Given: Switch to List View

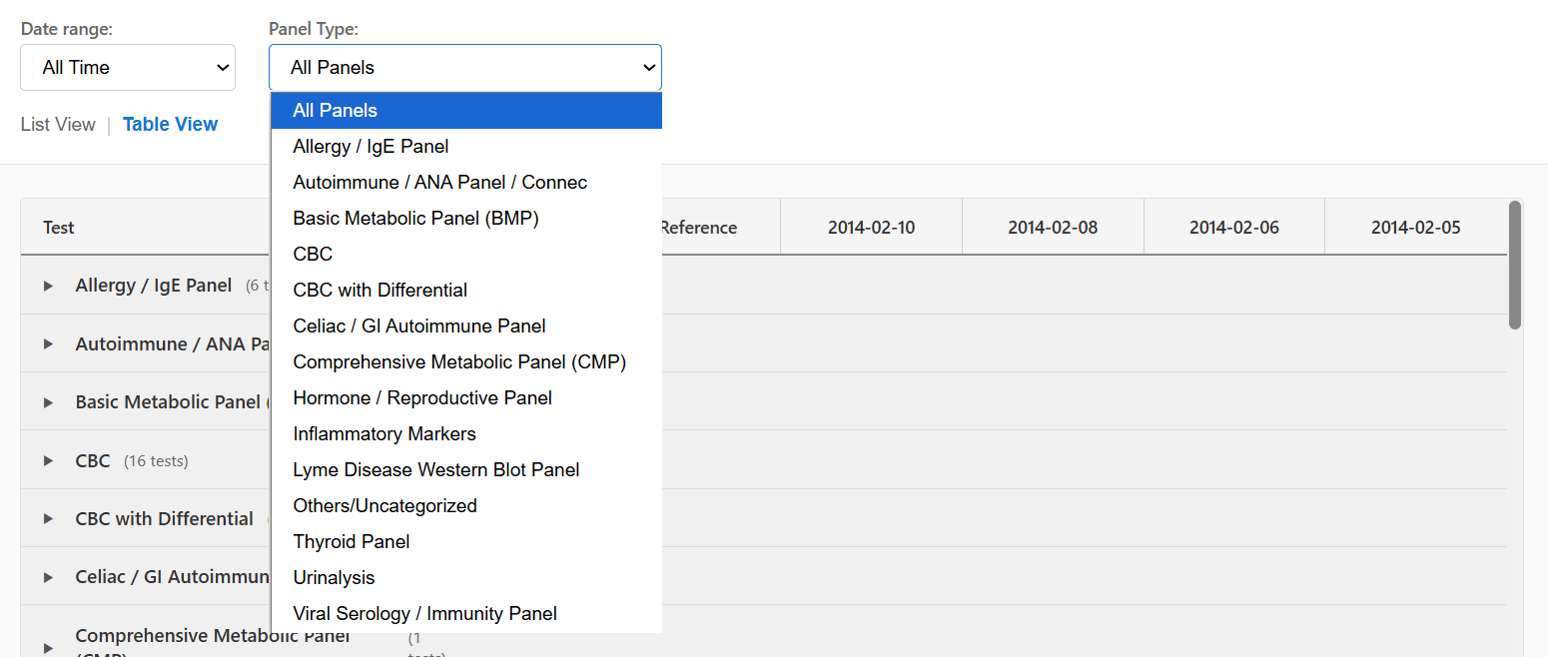Looking at the screenshot, I should coord(58,125).
